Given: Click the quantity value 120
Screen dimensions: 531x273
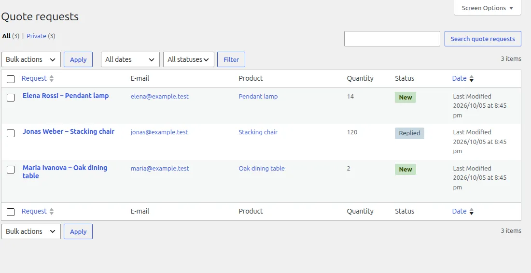Looking at the screenshot, I should point(352,132).
